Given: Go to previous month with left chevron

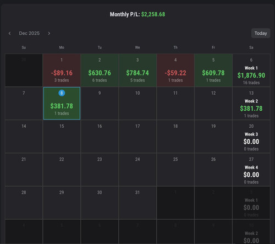Looking at the screenshot, I should point(9,33).
